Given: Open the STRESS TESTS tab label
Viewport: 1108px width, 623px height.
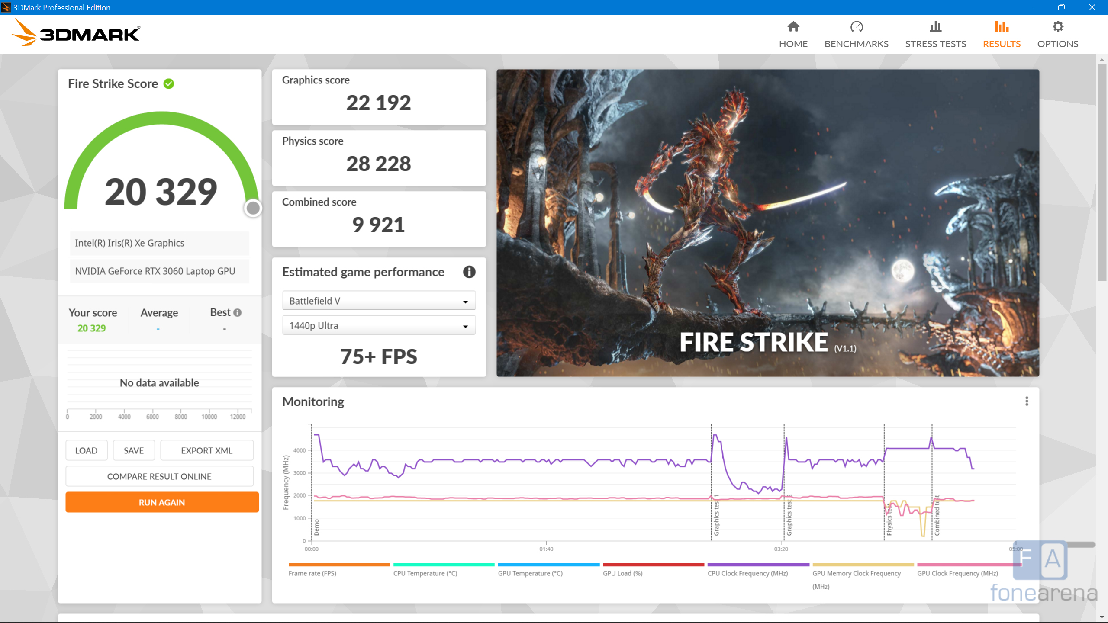Looking at the screenshot, I should point(935,44).
